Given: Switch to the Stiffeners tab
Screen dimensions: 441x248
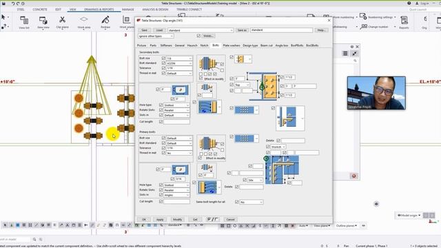Looking at the screenshot, I should point(166,45).
